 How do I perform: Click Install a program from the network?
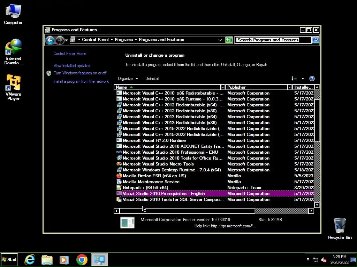[x=81, y=81]
